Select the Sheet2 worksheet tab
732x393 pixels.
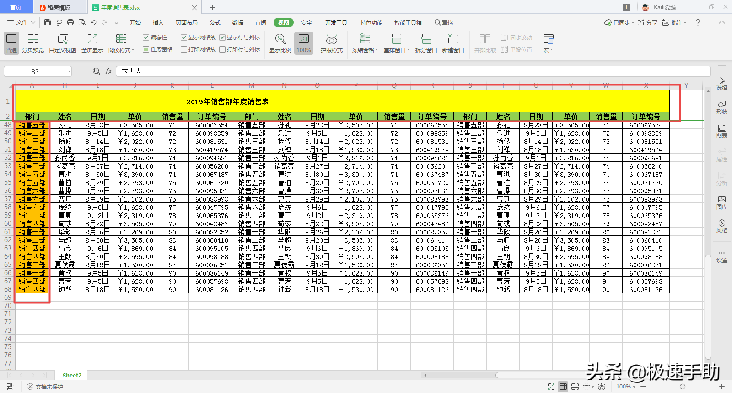72,375
